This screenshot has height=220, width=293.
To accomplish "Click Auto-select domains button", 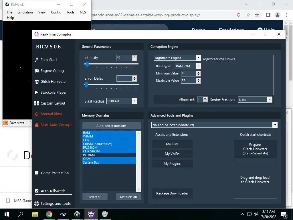I will 111,126.
